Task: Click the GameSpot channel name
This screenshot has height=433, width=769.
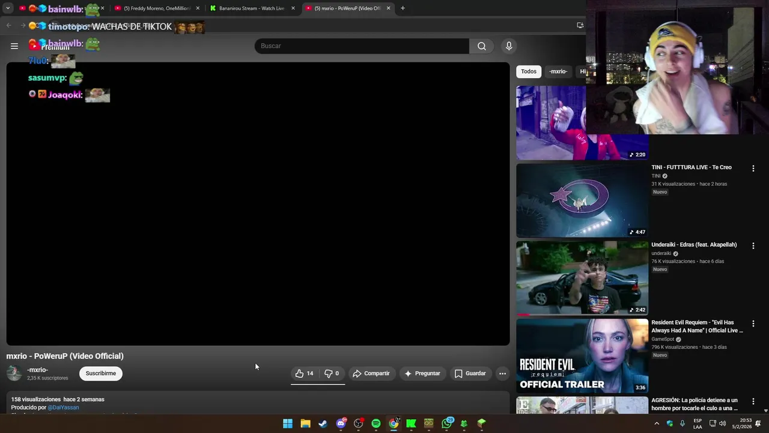Action: pos(663,339)
